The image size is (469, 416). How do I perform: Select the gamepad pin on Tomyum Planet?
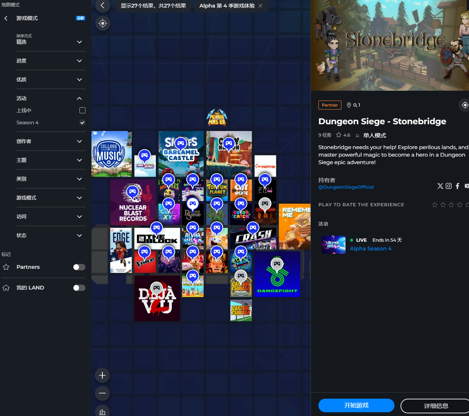click(x=217, y=181)
